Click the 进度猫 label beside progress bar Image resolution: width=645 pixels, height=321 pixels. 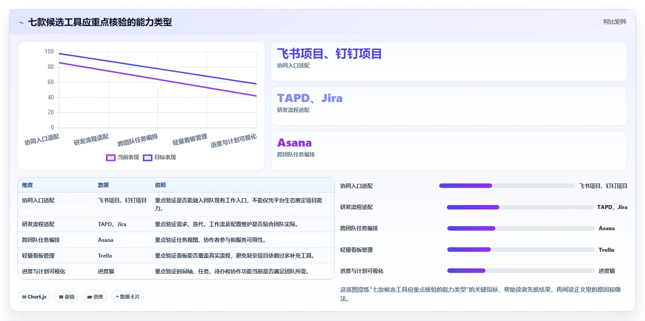[607, 271]
